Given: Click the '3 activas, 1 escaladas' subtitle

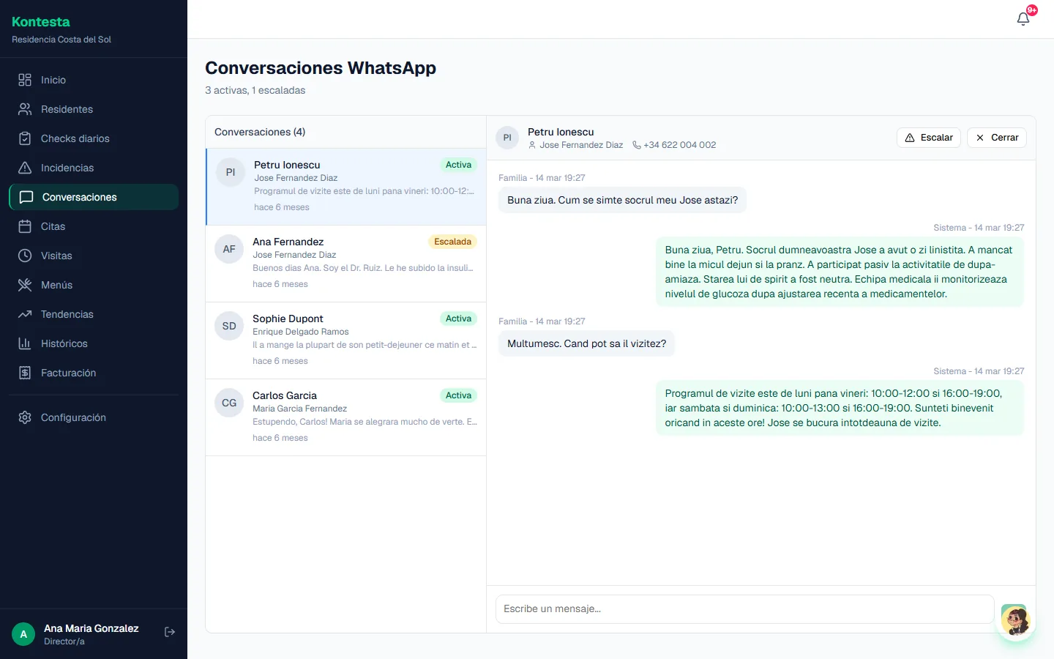Looking at the screenshot, I should [255, 90].
